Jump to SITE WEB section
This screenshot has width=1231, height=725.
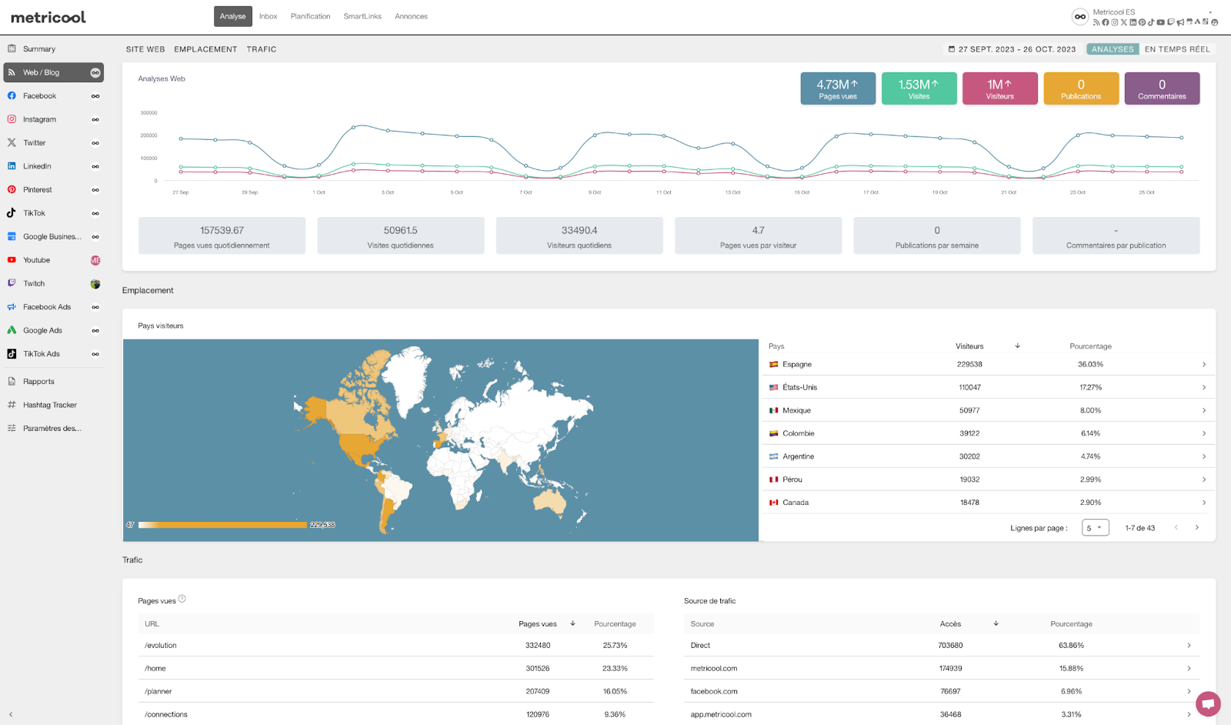(x=145, y=49)
